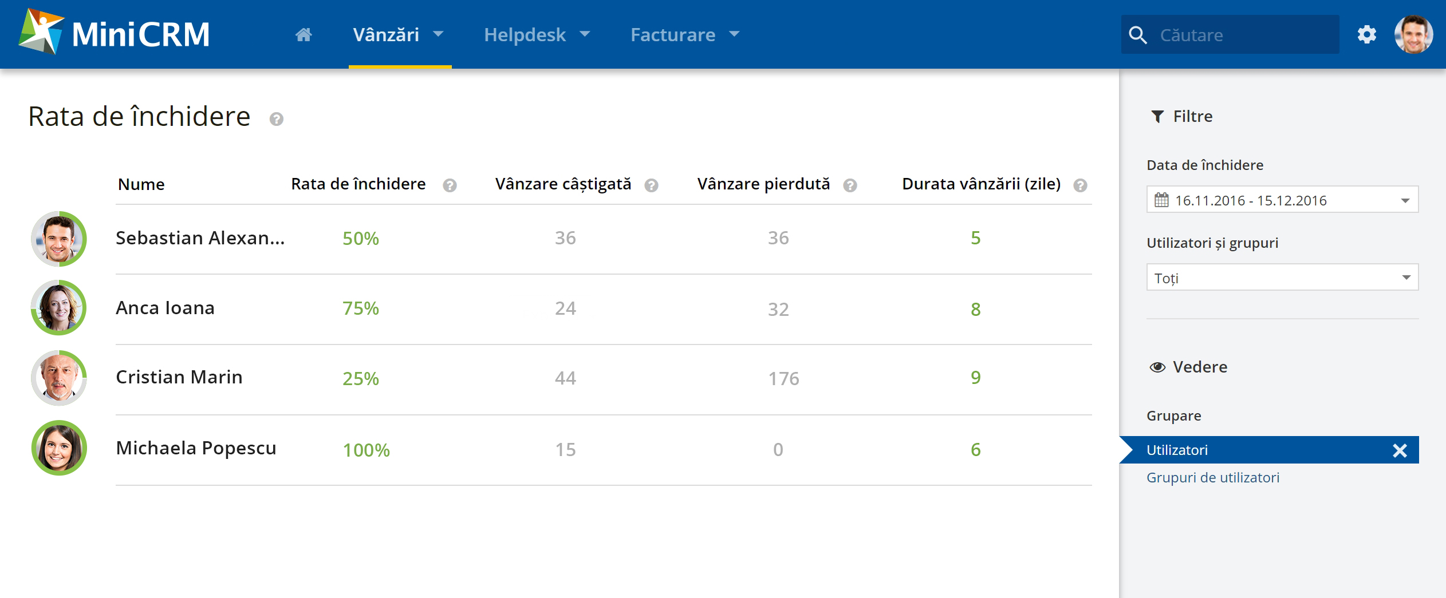Focus the Căutare search field

coord(1230,35)
